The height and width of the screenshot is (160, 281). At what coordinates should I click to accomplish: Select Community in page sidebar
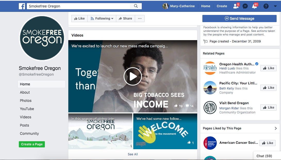coord(29,134)
